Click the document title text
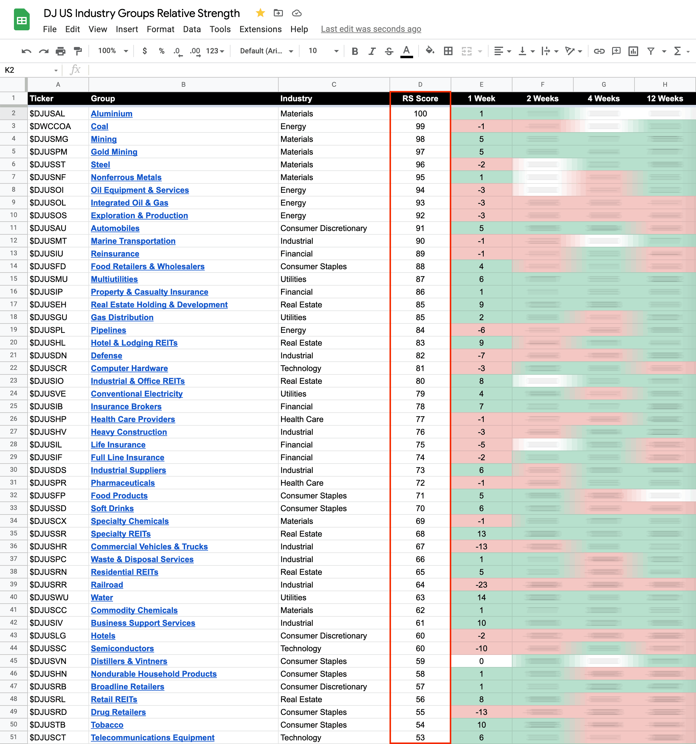 [x=142, y=13]
